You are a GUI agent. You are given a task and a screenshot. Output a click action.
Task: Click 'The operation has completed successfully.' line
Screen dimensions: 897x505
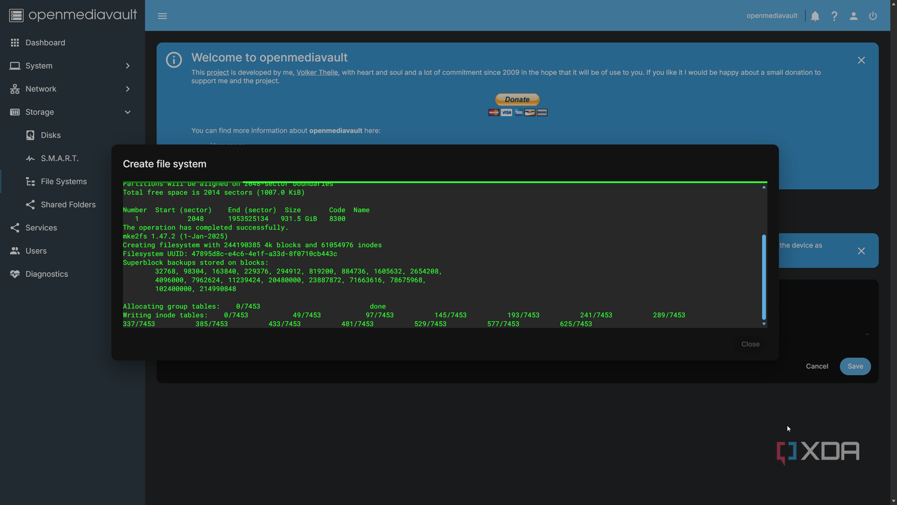point(206,227)
